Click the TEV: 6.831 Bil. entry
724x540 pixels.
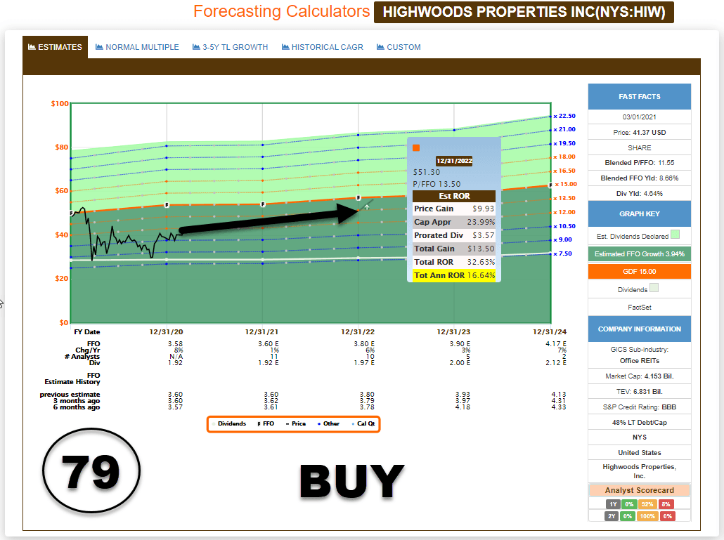pos(640,392)
